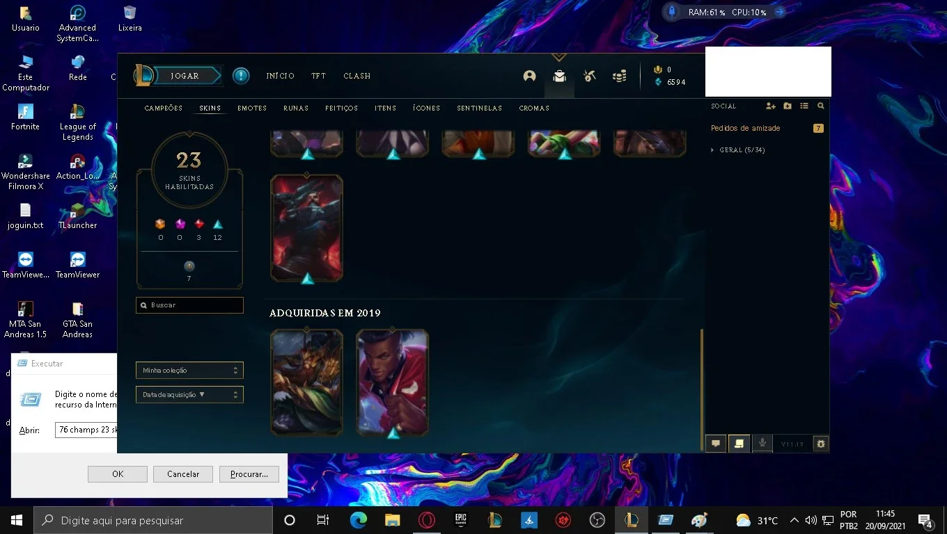
Task: Click the Windows taskbar search box
Action: tap(153, 520)
